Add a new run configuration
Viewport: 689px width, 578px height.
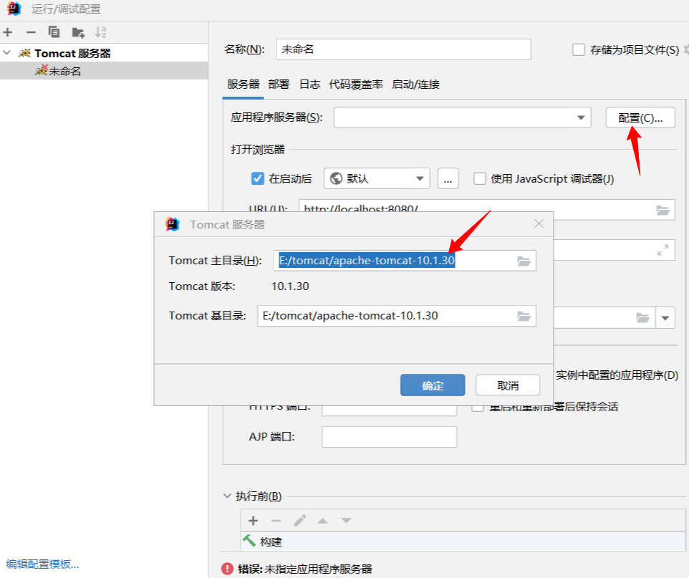tap(7, 32)
